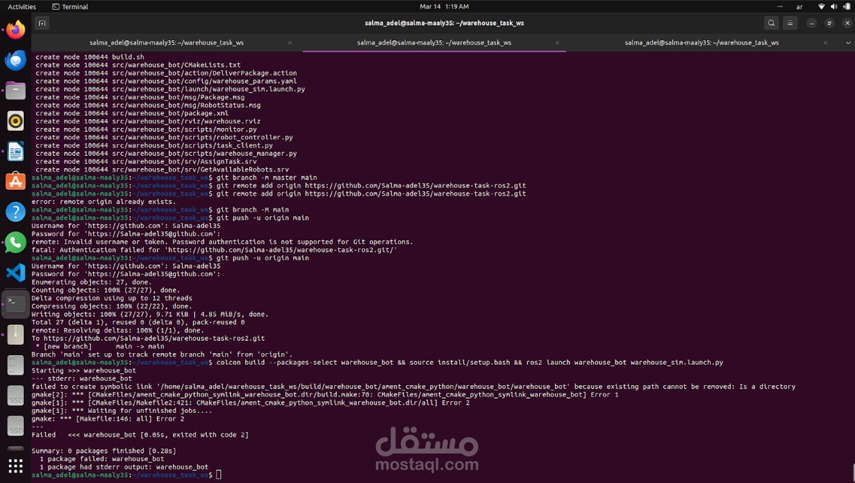Click the line listing GetAvailableRobots.srv

tap(162, 169)
